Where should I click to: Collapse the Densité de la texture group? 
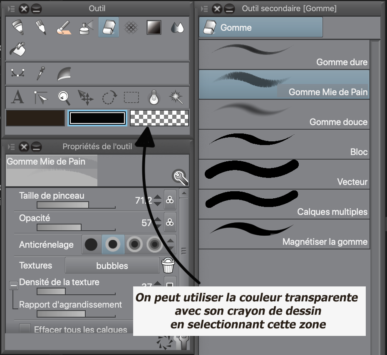[14, 285]
